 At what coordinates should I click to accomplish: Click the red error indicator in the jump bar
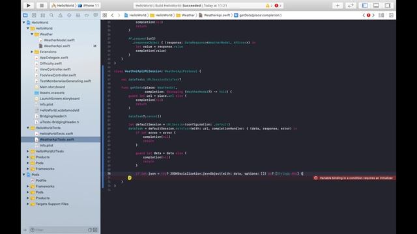(x=369, y=15)
